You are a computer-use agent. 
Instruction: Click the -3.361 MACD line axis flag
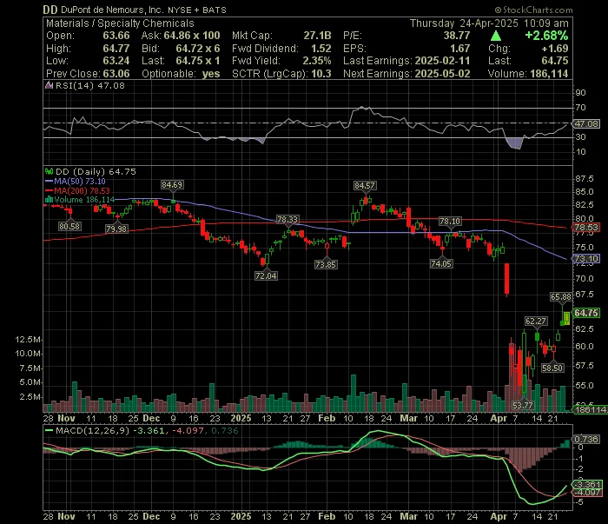pos(588,484)
